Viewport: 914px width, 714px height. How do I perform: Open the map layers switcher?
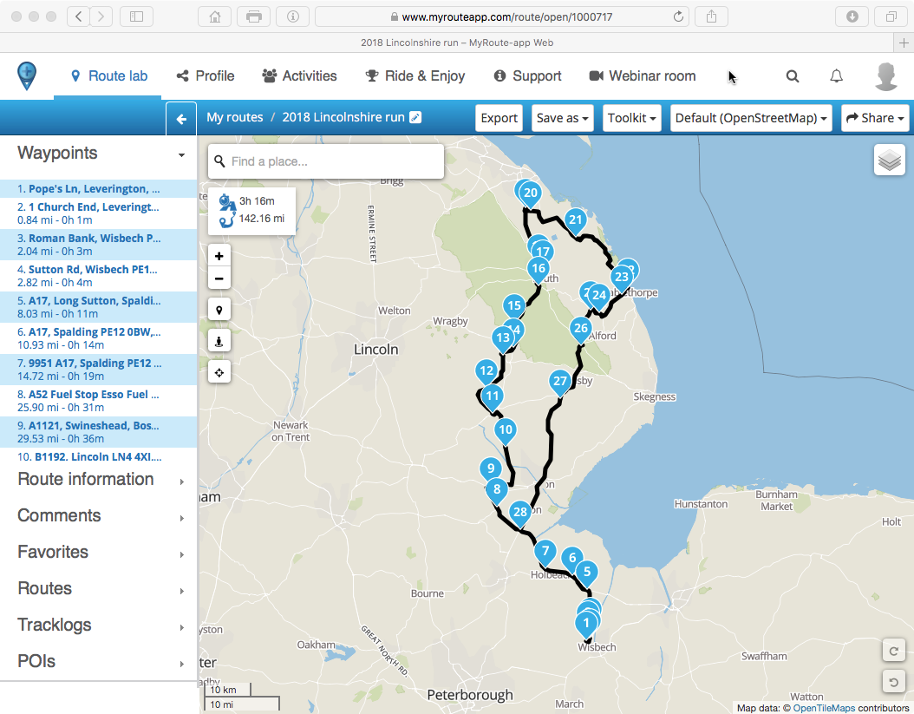[x=889, y=160]
